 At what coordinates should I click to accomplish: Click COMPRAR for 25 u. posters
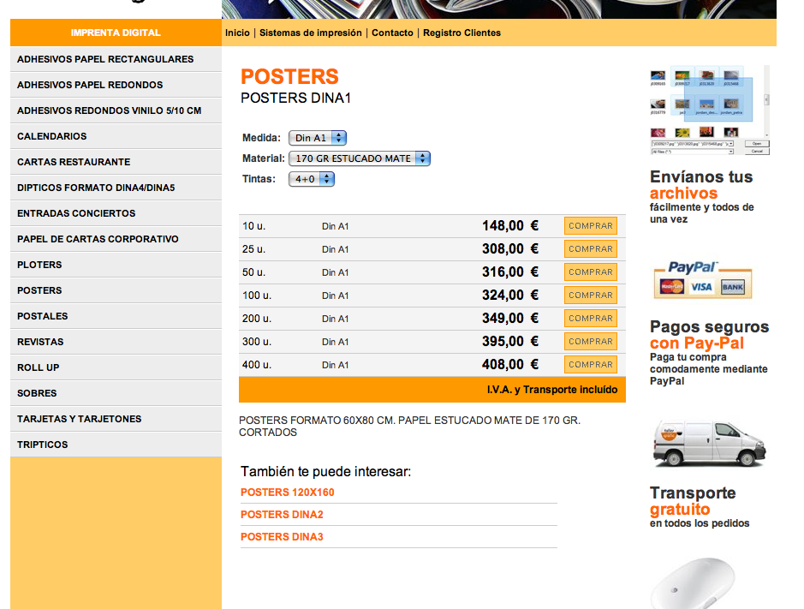click(590, 249)
